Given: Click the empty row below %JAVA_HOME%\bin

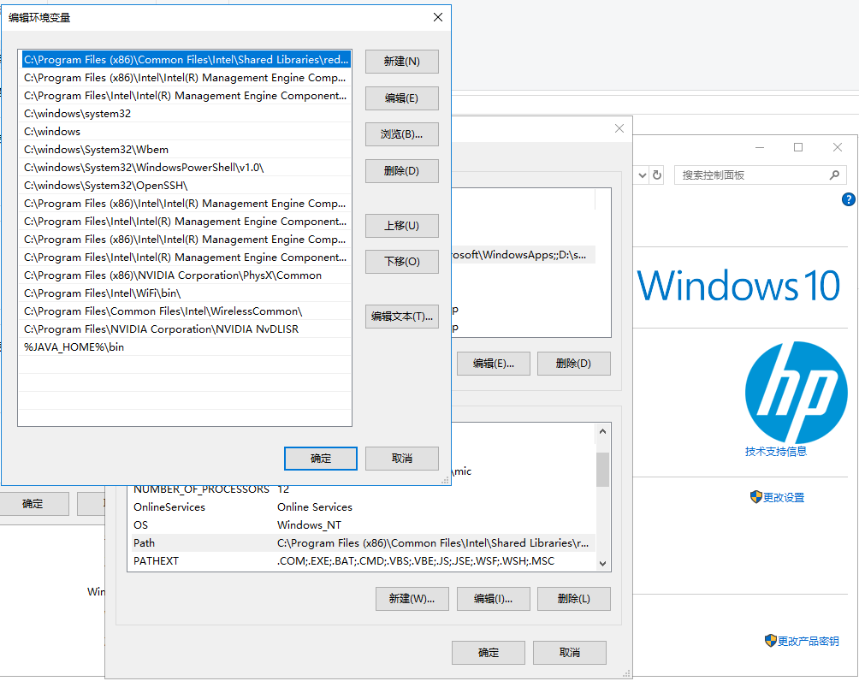Looking at the screenshot, I should 185,364.
